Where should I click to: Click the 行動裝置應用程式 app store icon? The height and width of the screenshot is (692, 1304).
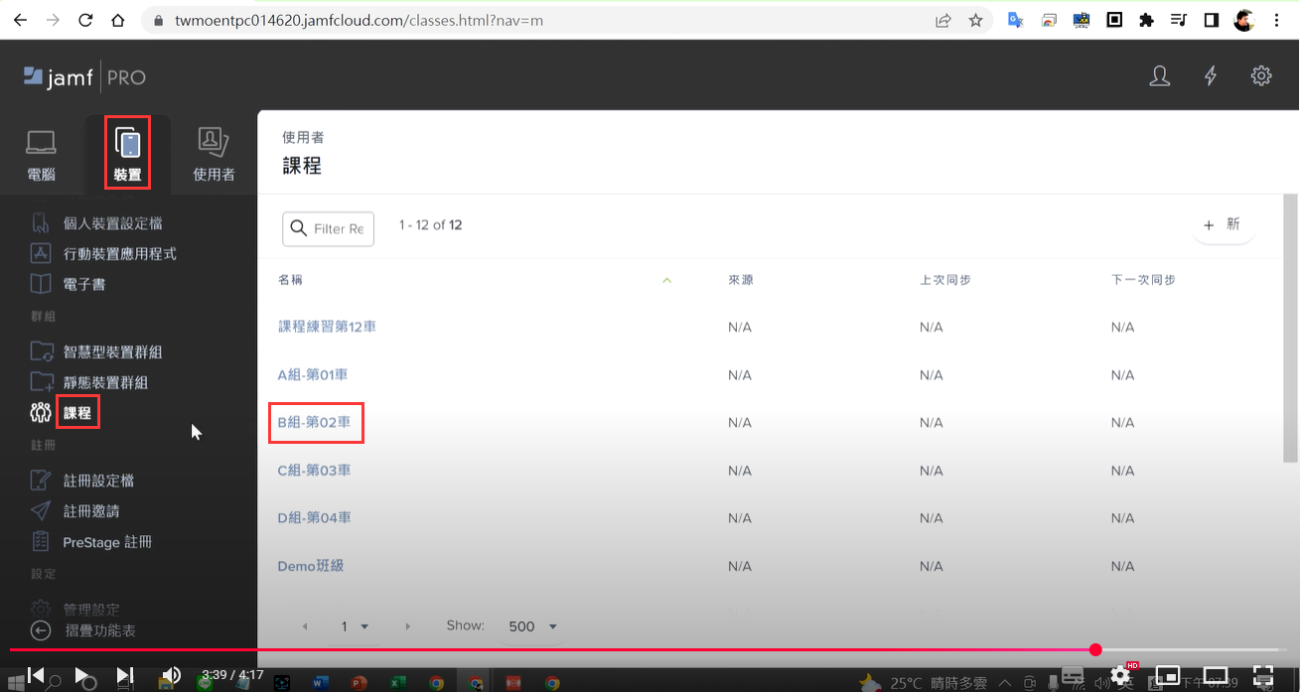tap(40, 253)
